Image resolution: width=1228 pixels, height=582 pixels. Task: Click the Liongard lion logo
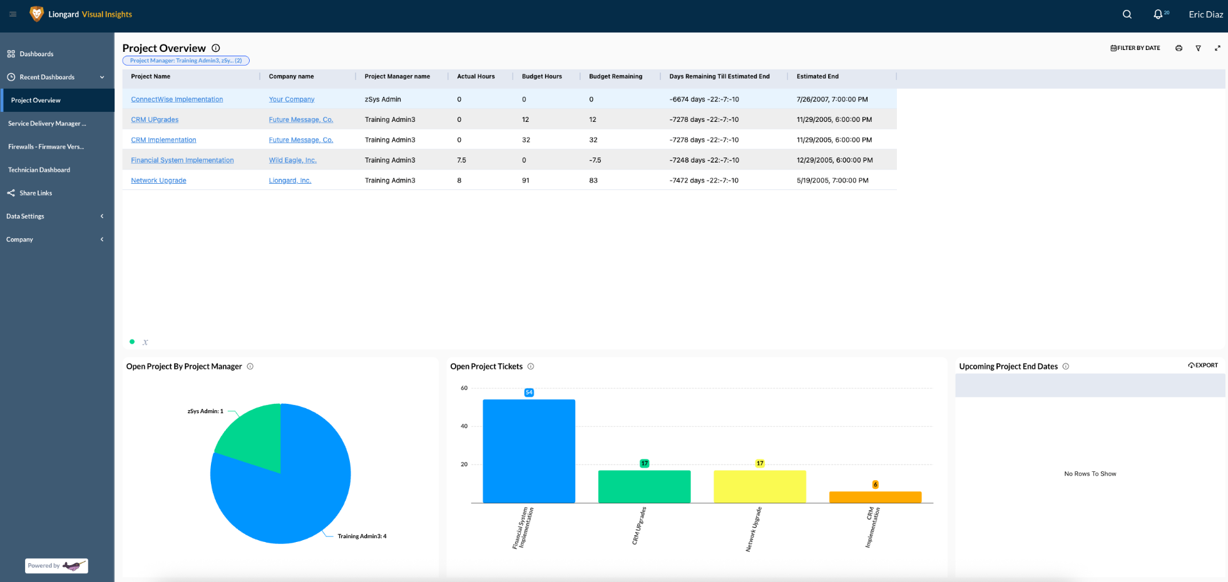(x=37, y=14)
